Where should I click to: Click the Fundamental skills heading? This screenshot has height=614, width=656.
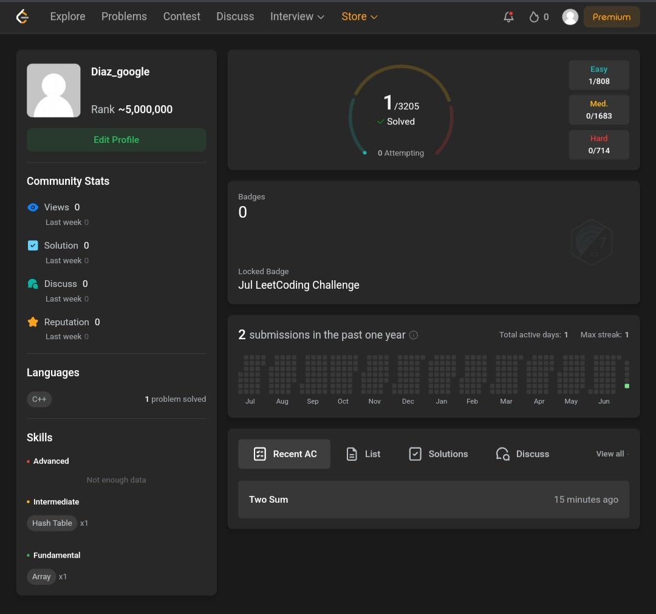click(57, 556)
